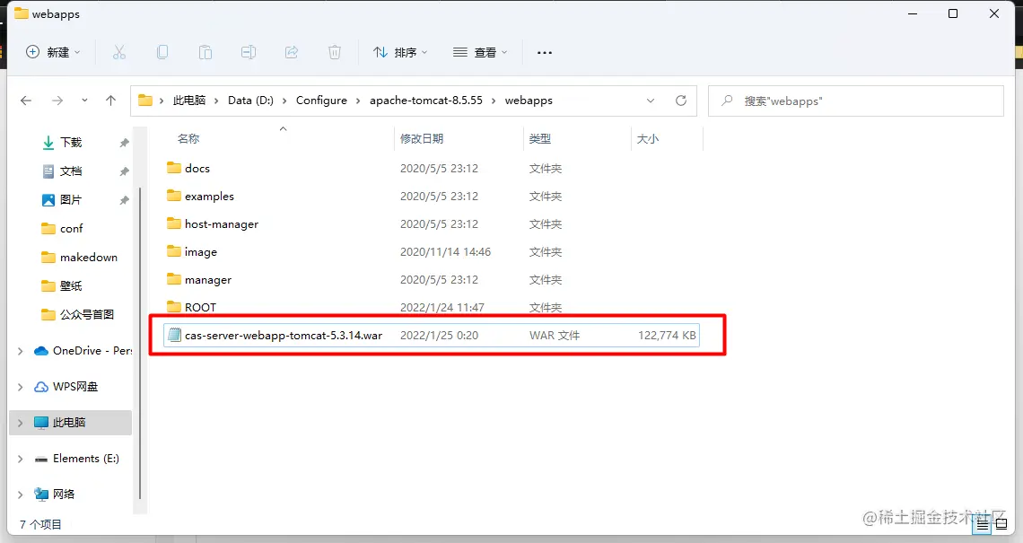The height and width of the screenshot is (543, 1023).
Task: Open conf folder in the sidebar
Action: [x=71, y=229]
